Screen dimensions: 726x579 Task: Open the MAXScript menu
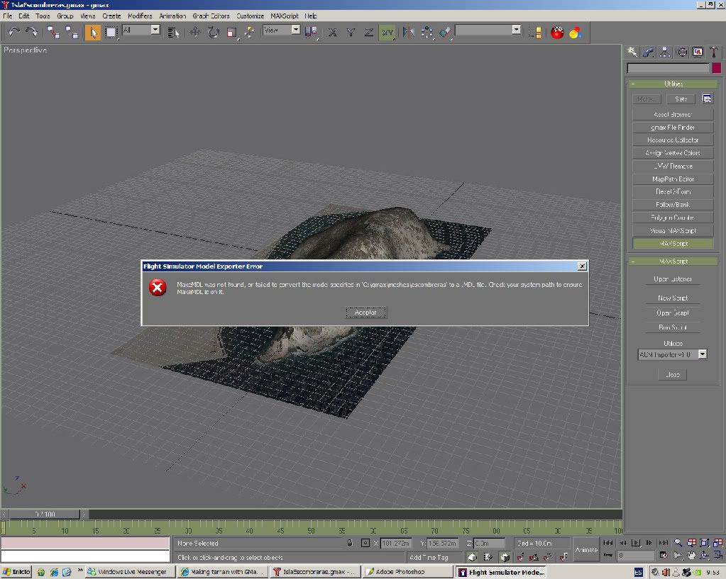point(283,16)
